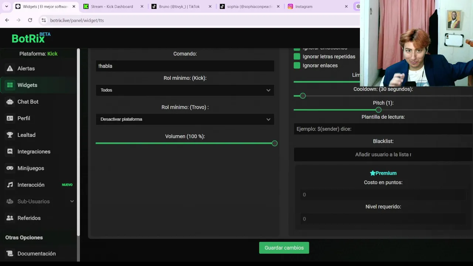This screenshot has width=473, height=266.
Task: Switch to Stream - Kick Dashboard tab
Action: pos(112,6)
